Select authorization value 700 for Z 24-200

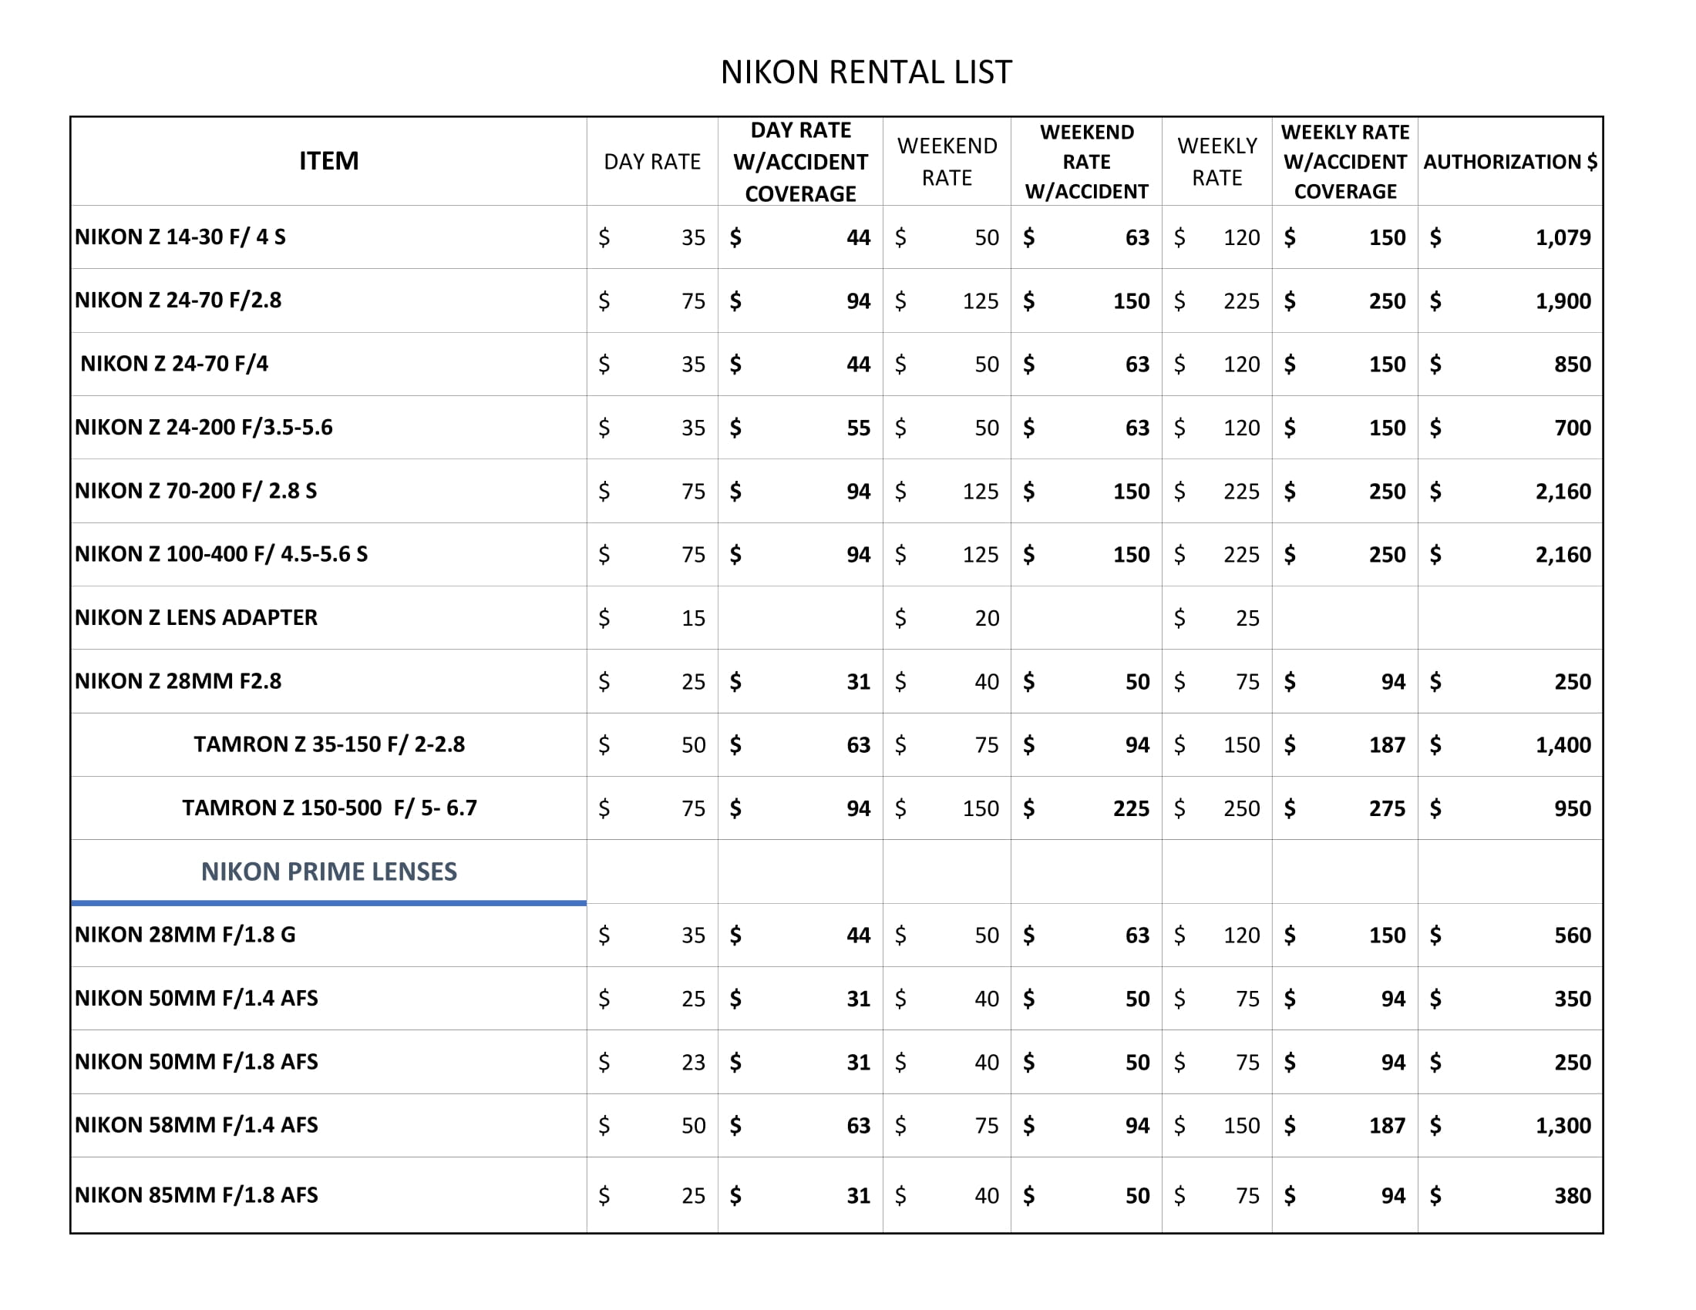coord(1573,428)
